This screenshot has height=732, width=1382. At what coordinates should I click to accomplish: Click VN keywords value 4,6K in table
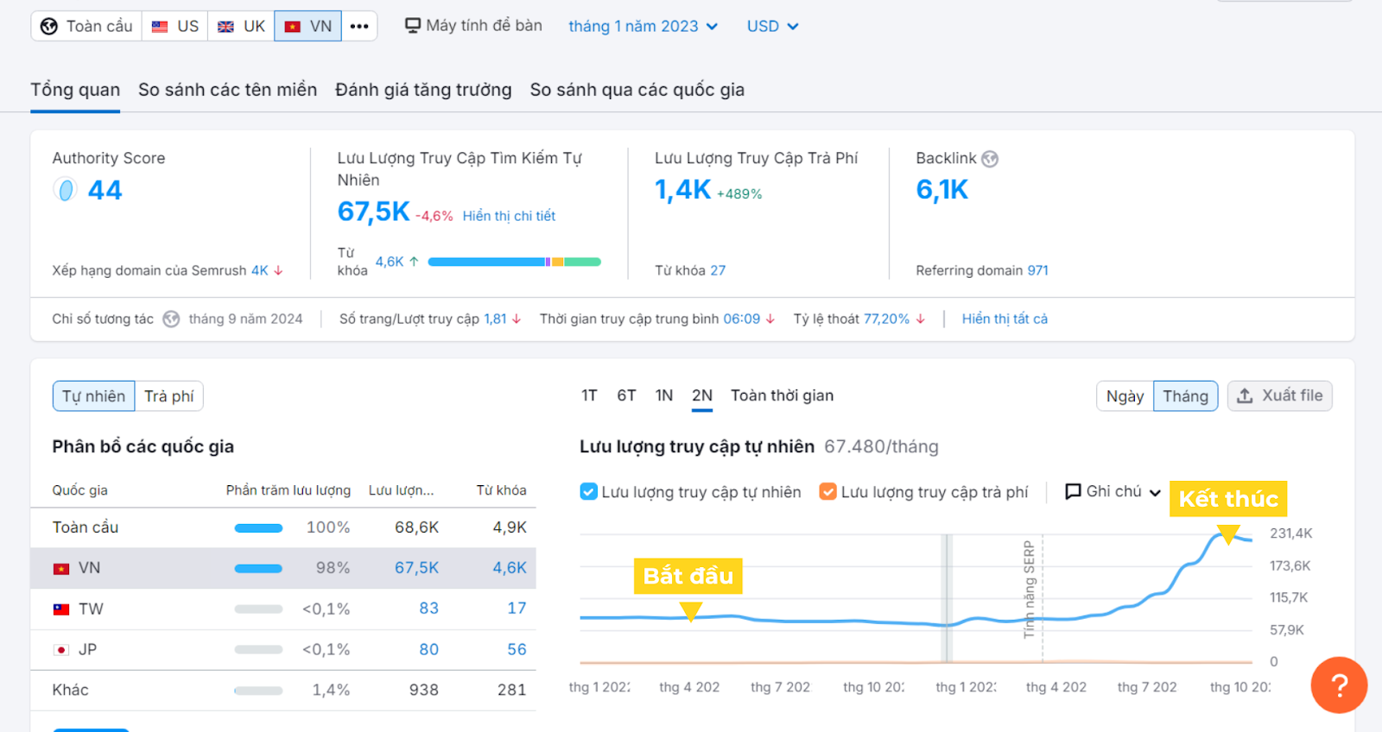[x=510, y=568]
